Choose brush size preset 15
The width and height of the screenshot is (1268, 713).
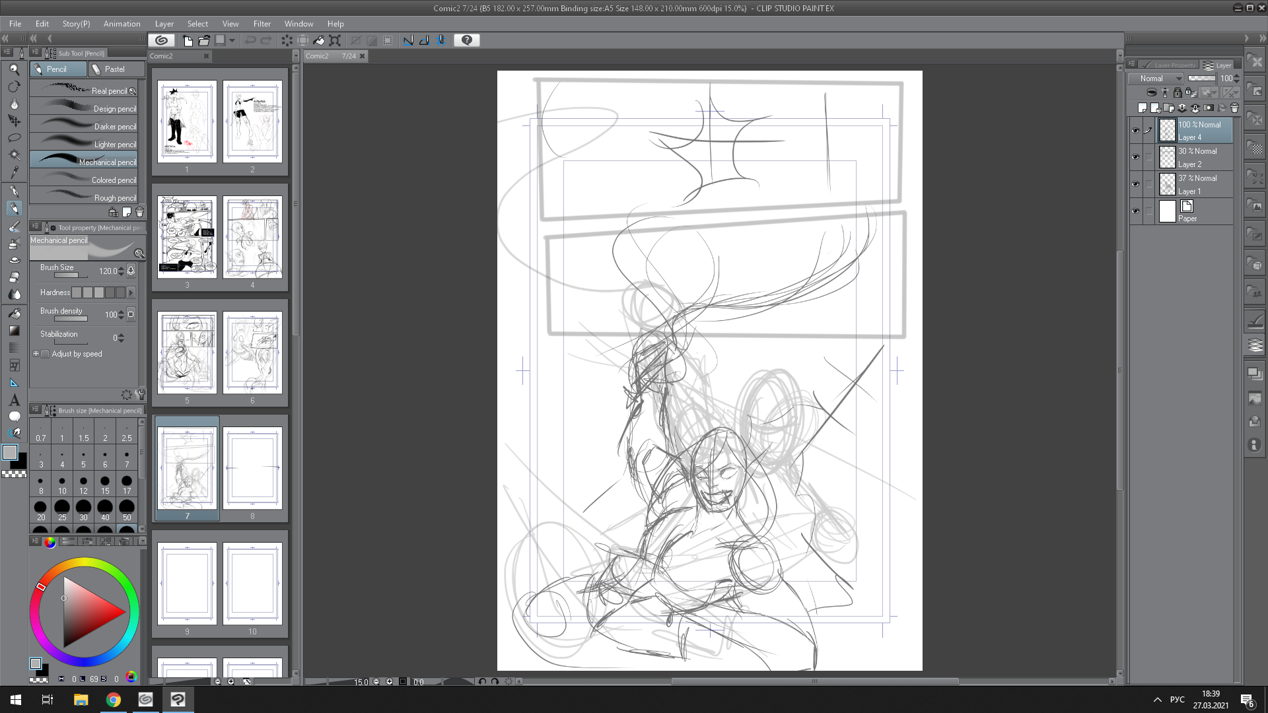[x=105, y=484]
